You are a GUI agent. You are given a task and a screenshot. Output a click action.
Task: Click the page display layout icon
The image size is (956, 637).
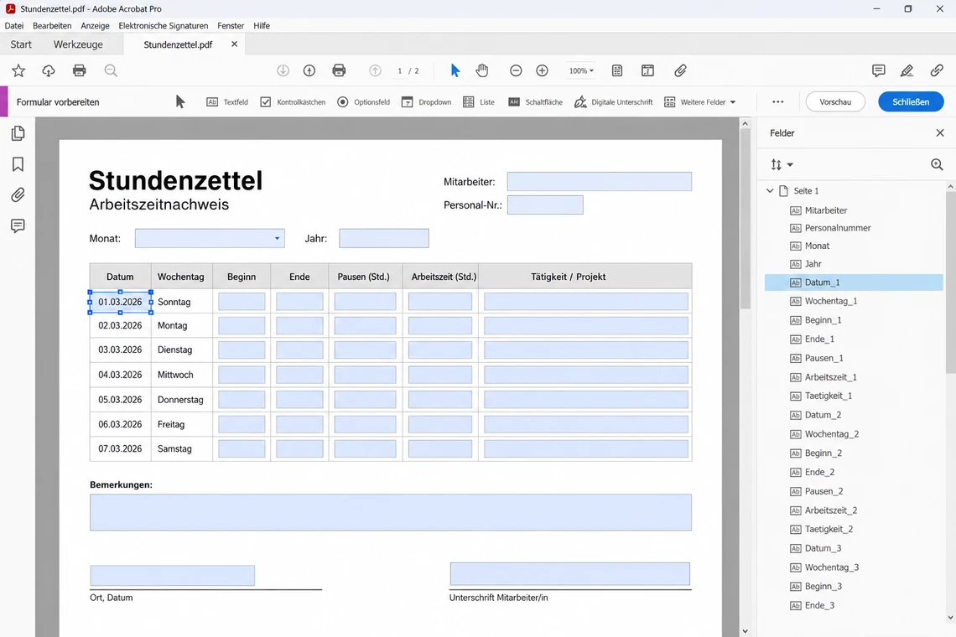[x=647, y=70]
